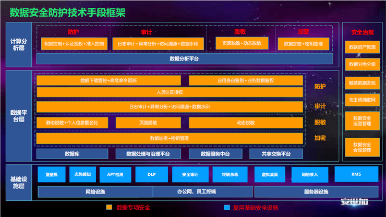Click the 数据下载管控+高危命令阻断 box
The width and height of the screenshot is (386, 217).
(108, 80)
